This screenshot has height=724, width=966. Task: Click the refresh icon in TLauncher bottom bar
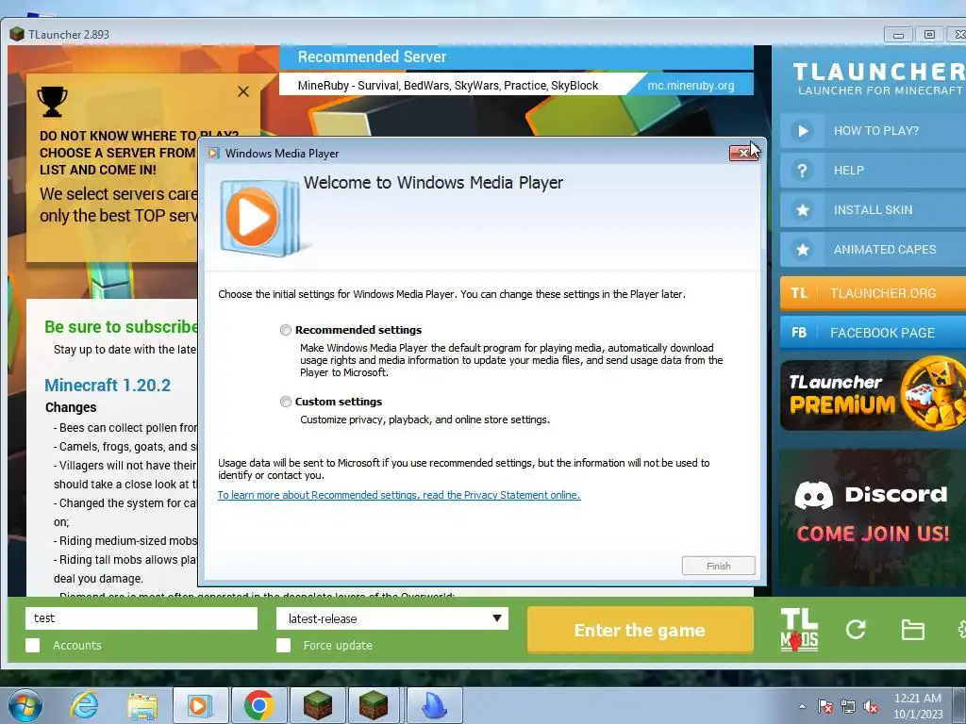tap(855, 629)
